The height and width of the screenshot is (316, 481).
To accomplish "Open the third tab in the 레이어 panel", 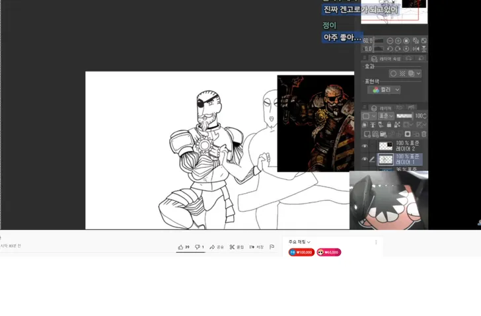I will click(412, 108).
